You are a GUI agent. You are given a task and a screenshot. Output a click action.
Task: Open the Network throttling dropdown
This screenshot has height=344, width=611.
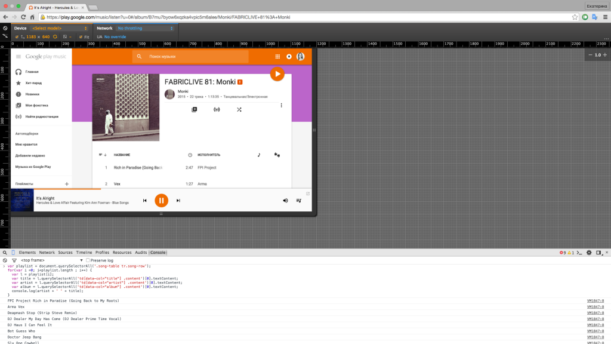coord(144,28)
